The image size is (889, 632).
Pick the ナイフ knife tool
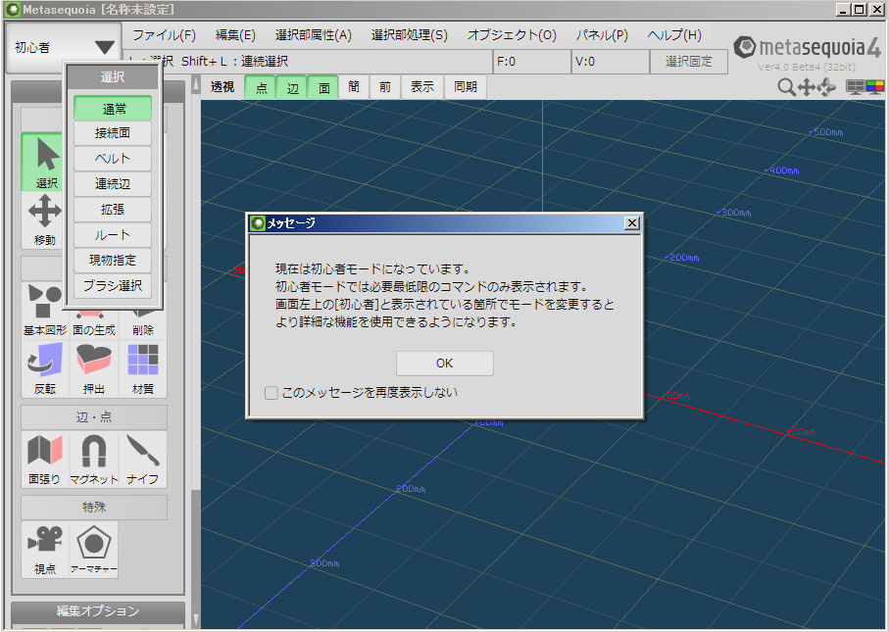point(143,460)
